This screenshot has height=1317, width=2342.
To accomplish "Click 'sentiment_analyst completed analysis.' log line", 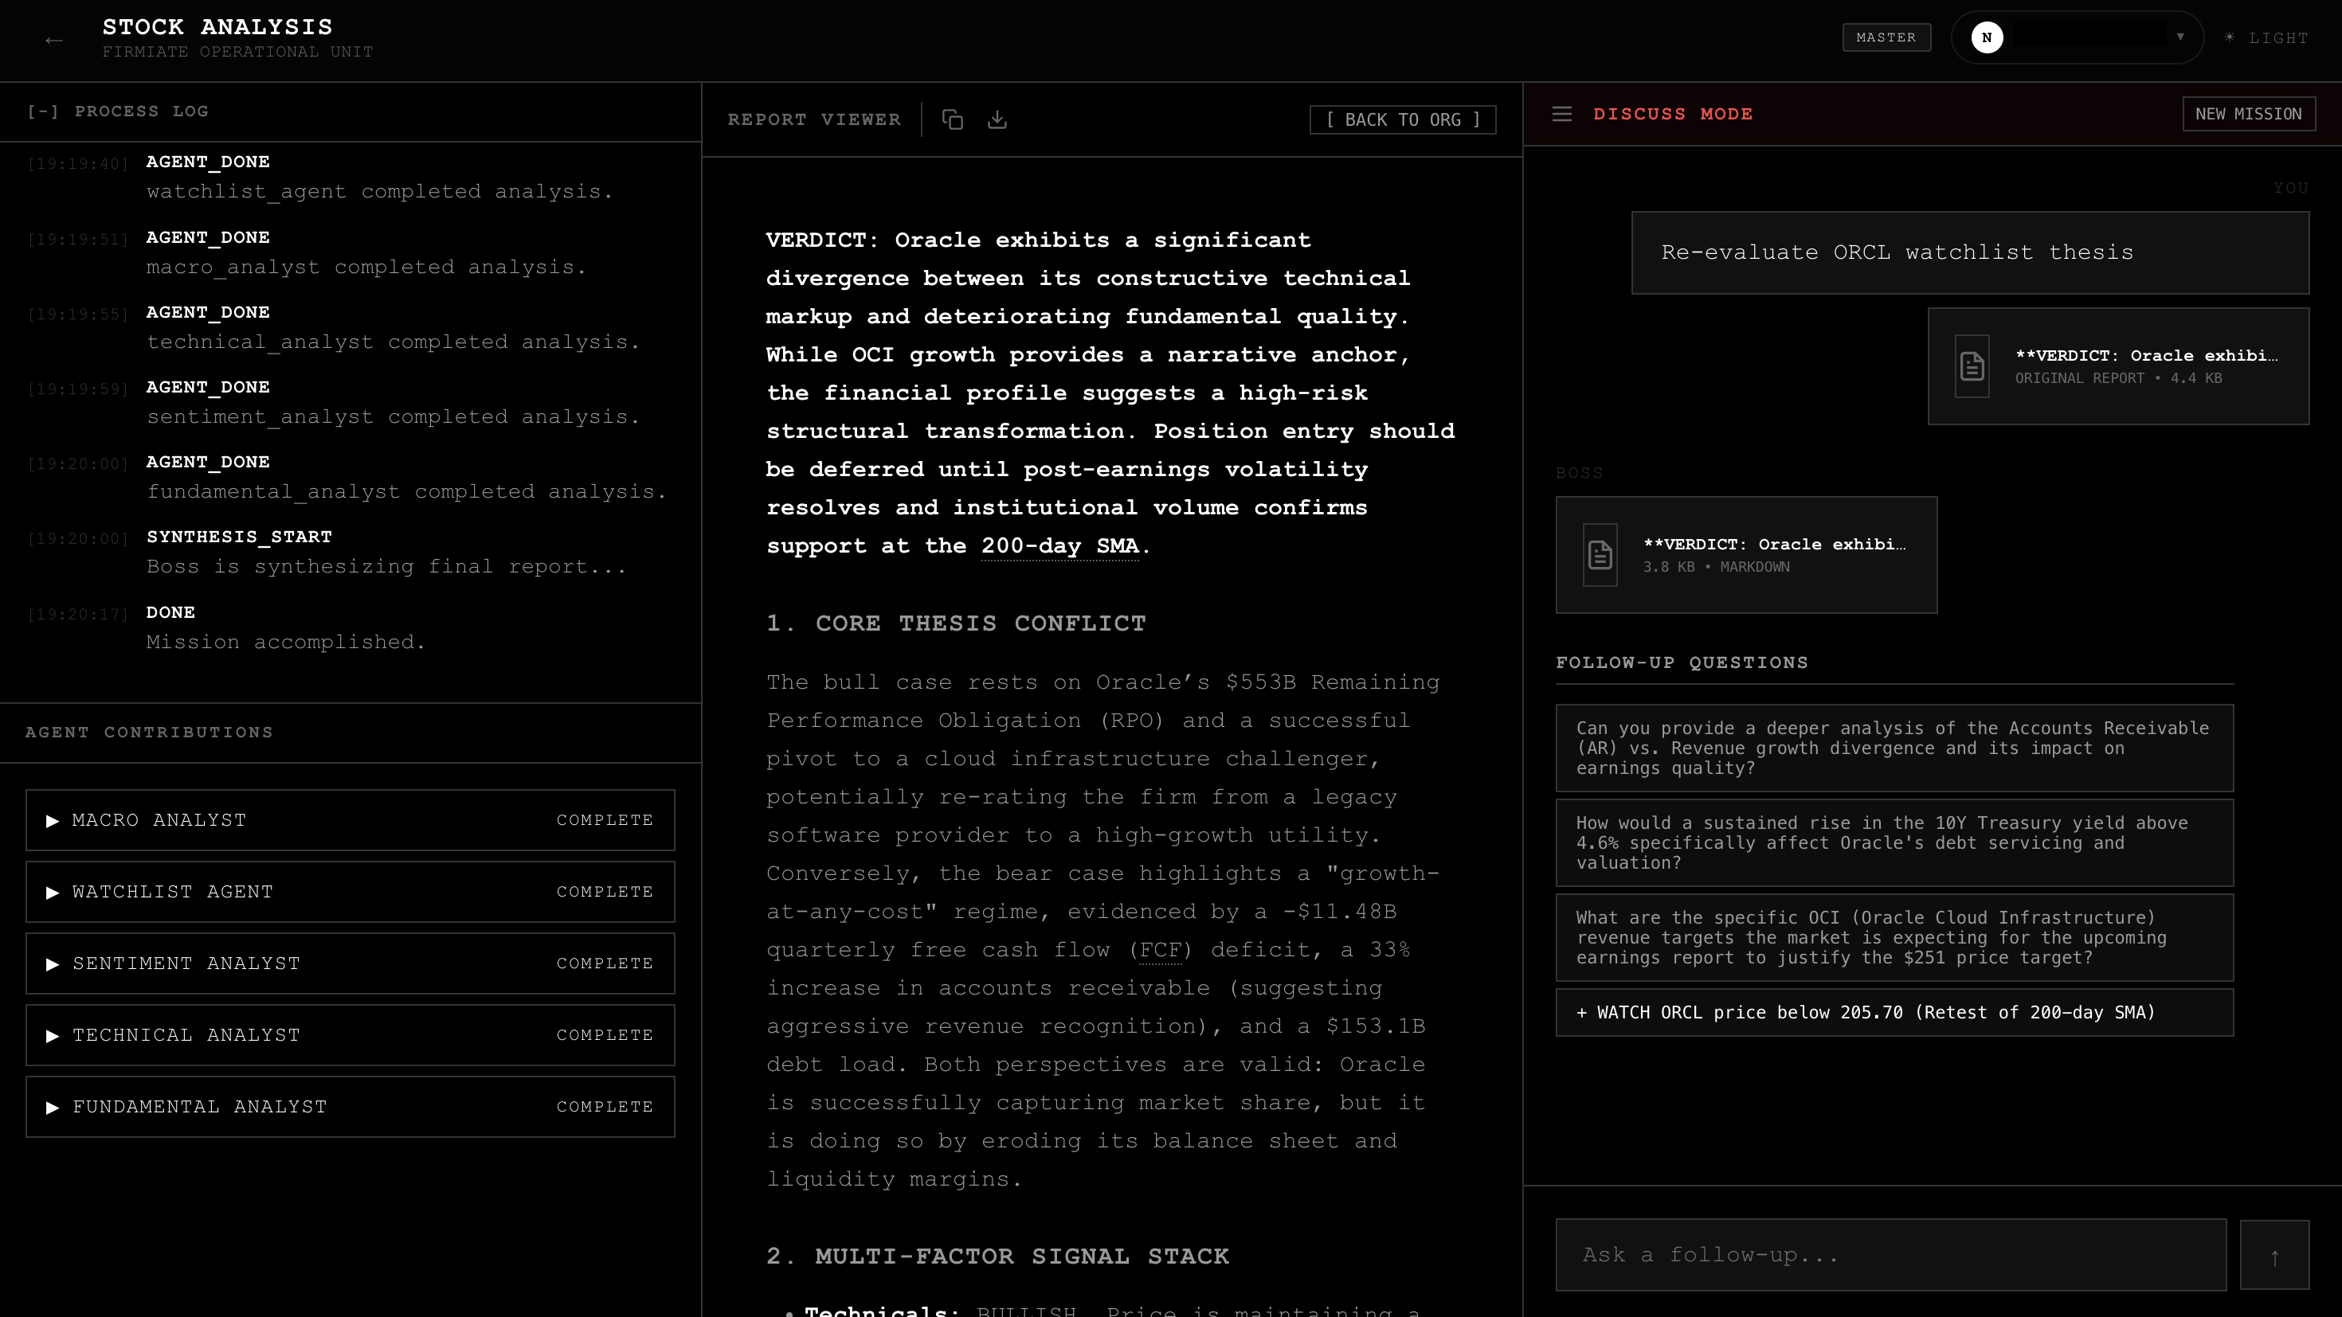I will (x=393, y=417).
